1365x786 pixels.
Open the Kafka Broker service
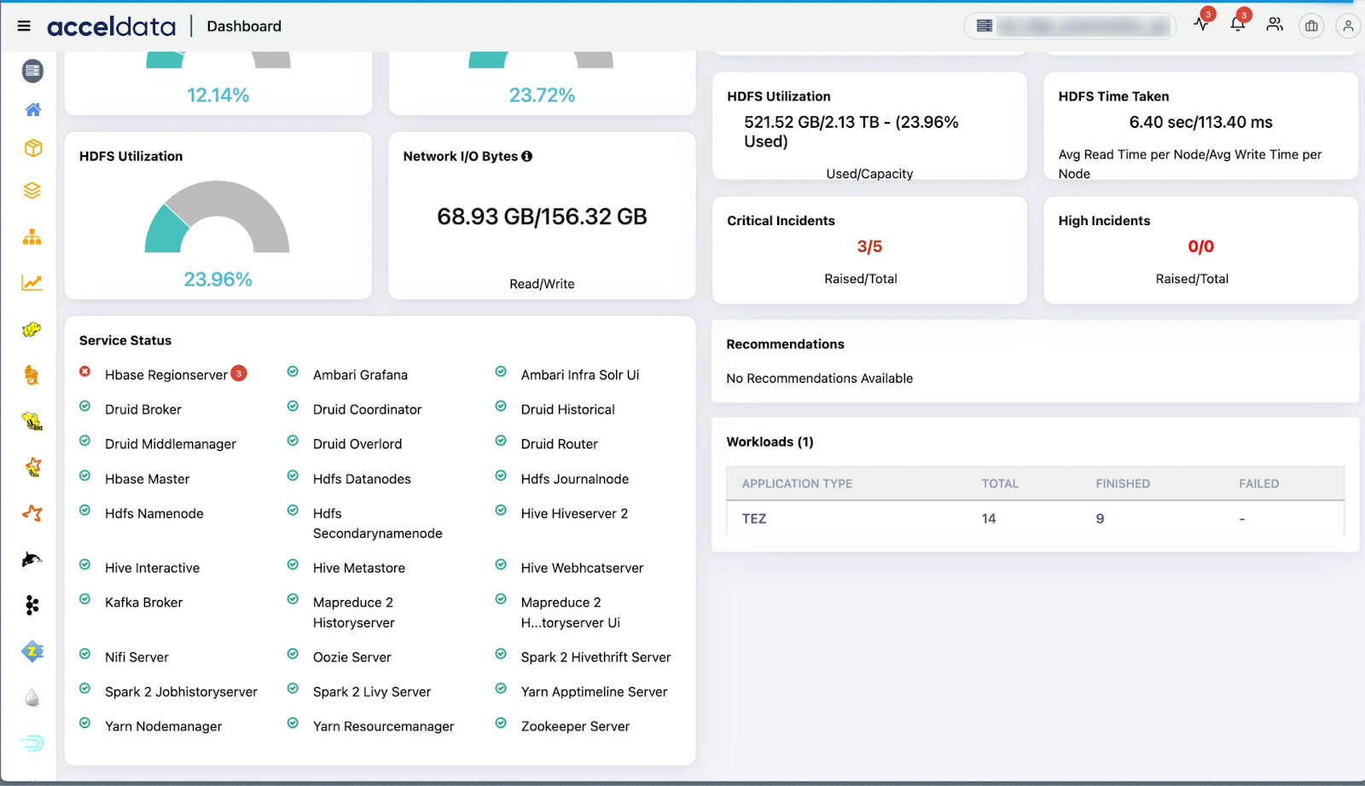click(144, 602)
